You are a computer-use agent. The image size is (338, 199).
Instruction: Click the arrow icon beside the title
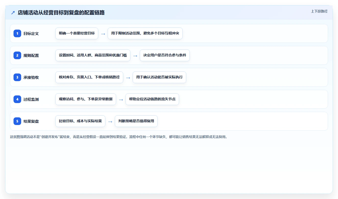(x=13, y=13)
